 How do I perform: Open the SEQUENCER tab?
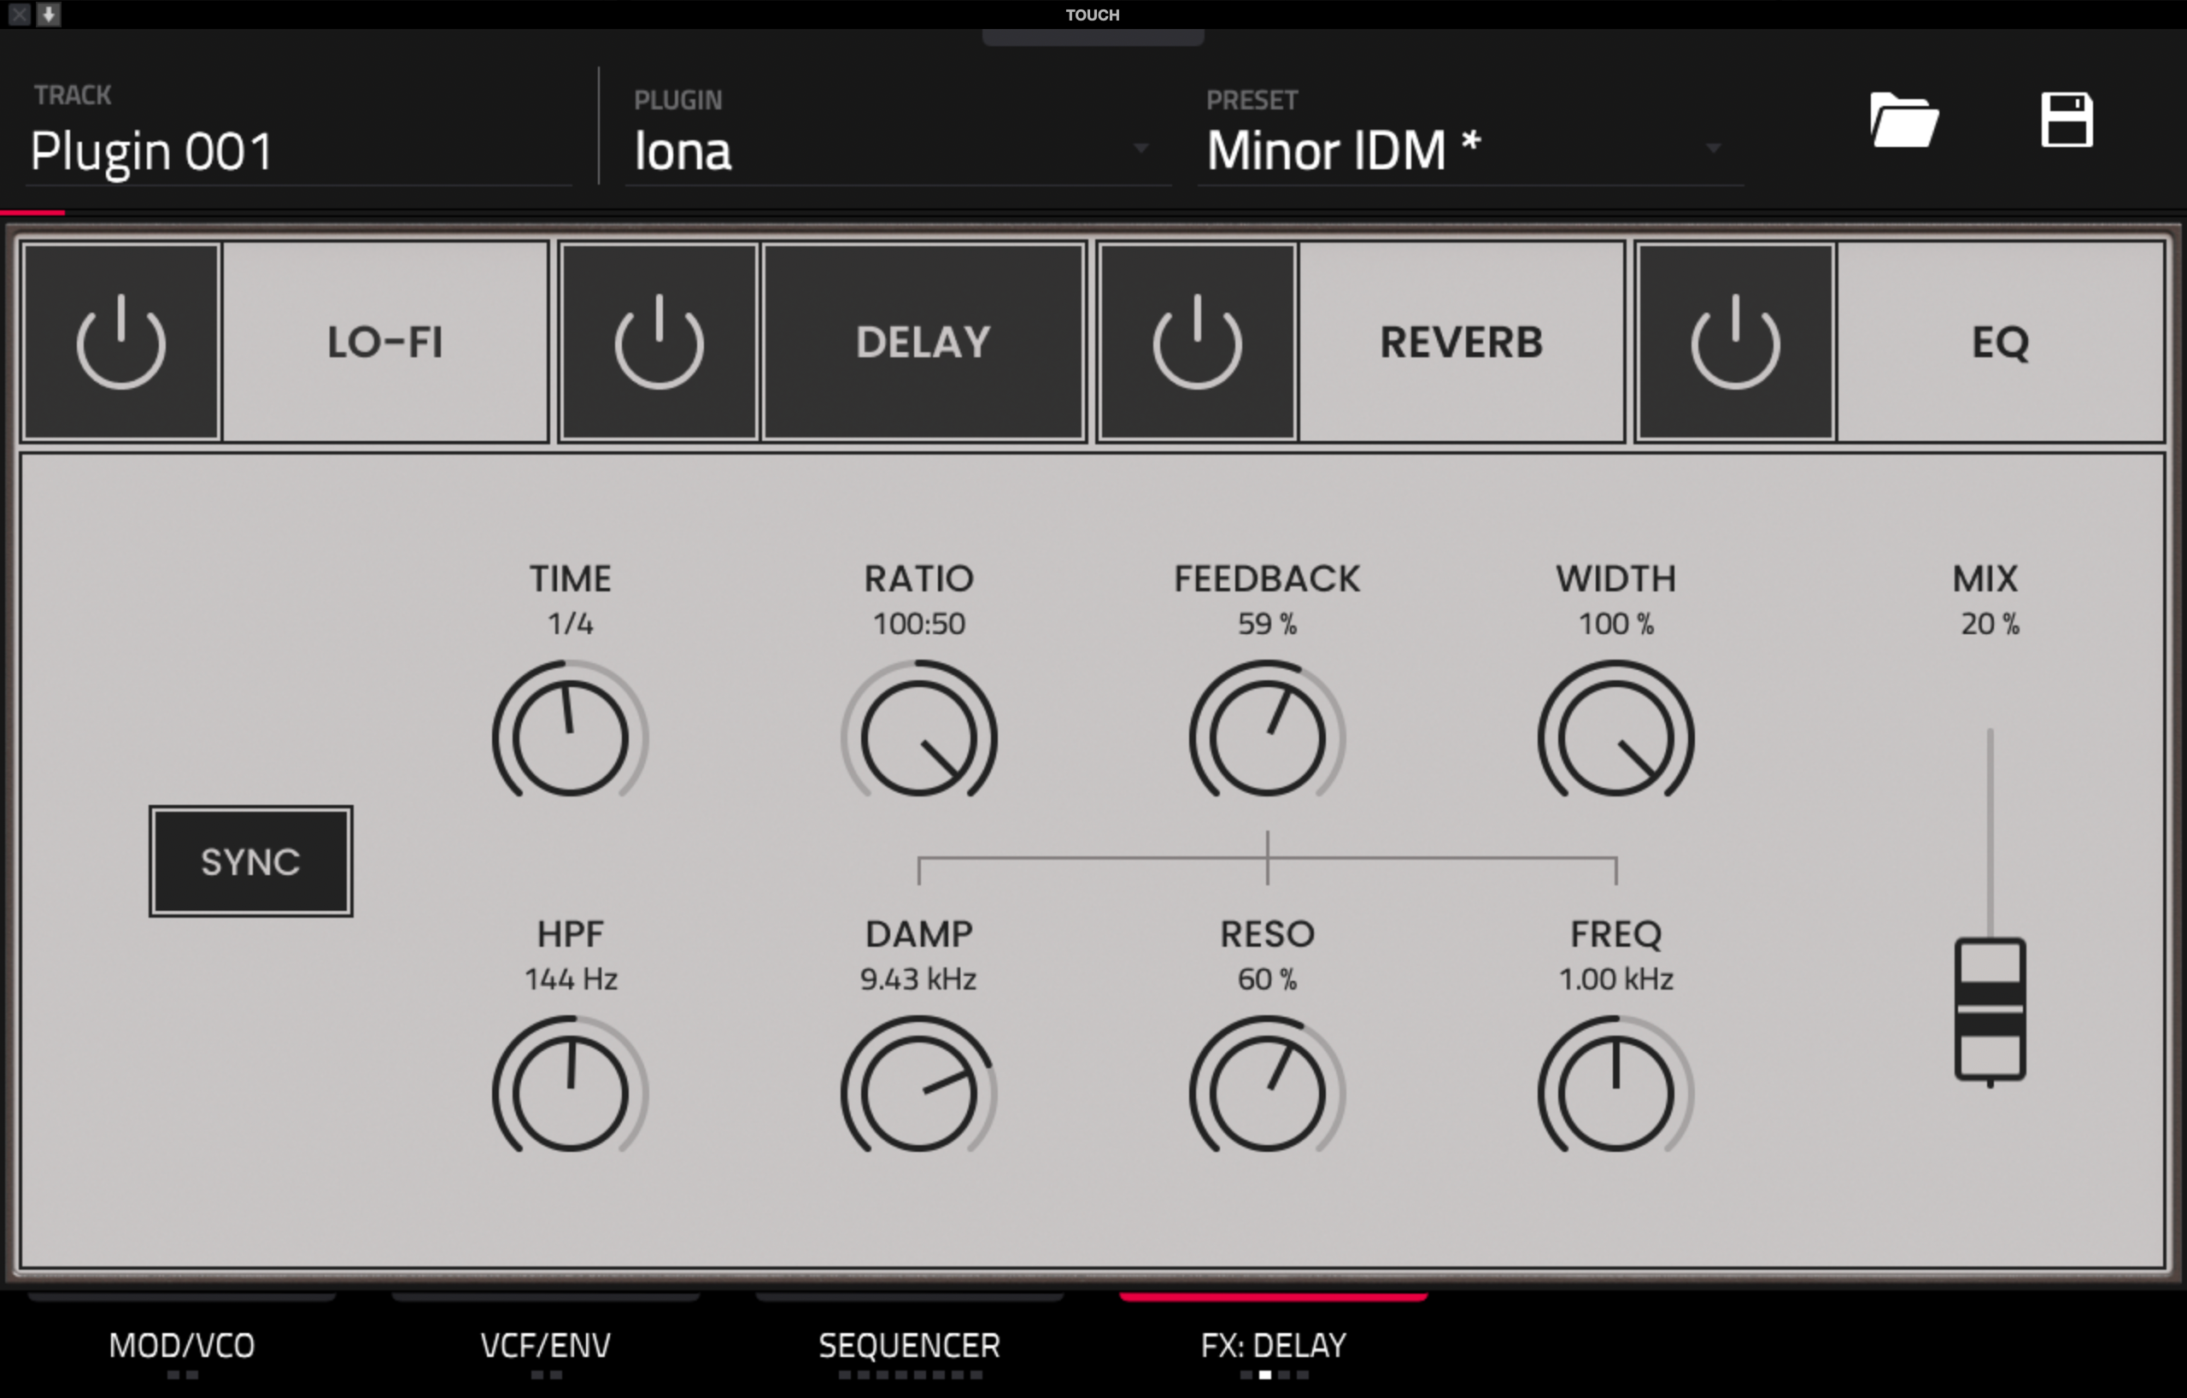909,1344
